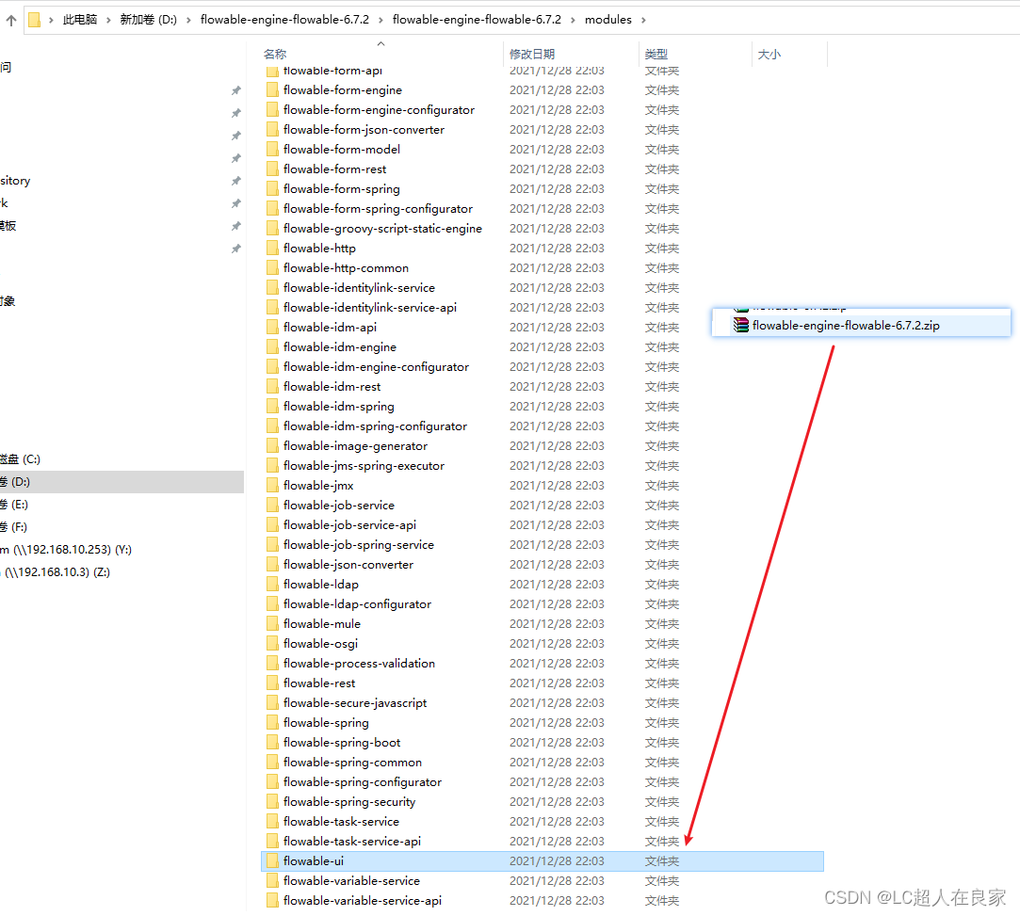
Task: Select the flowable-idm-rest folder icon
Action: pos(272,387)
